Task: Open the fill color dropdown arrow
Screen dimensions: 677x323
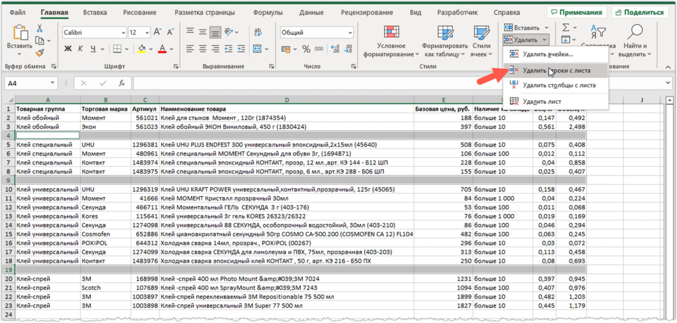Action: [151, 49]
